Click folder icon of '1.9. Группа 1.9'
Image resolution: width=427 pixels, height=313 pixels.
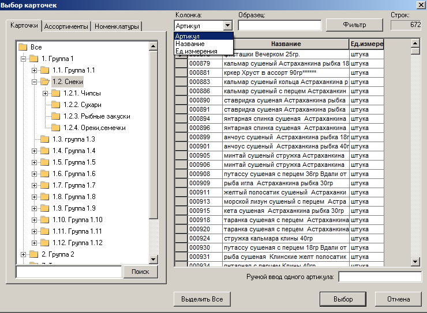(x=44, y=208)
